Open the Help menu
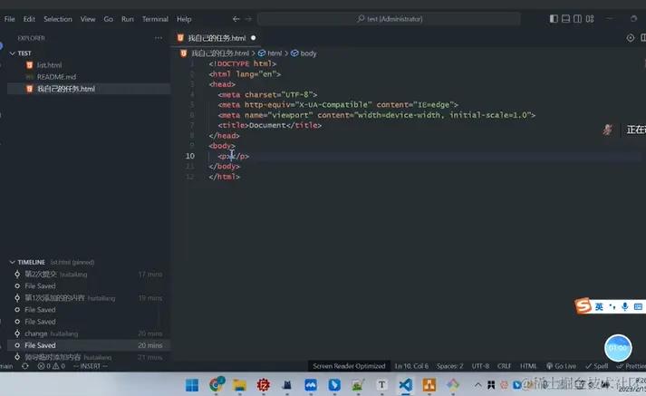 (184, 19)
